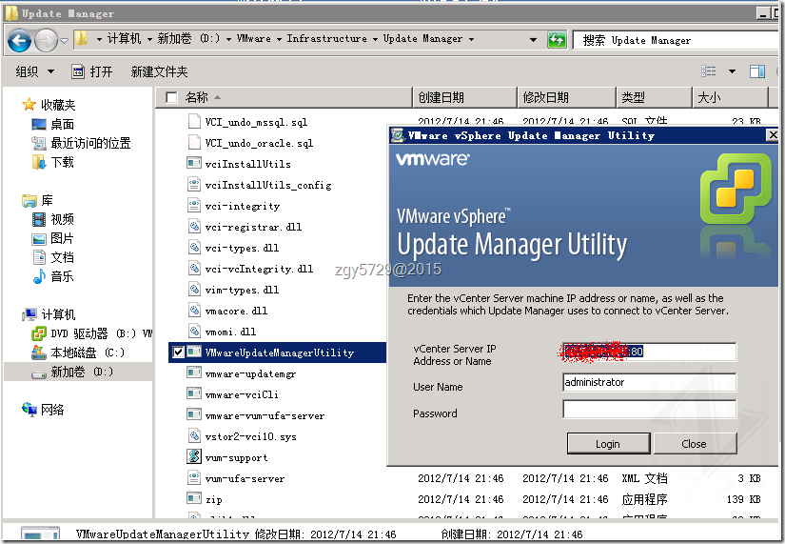The image size is (785, 544).
Task: Sort by 大小 column header
Action: point(730,97)
